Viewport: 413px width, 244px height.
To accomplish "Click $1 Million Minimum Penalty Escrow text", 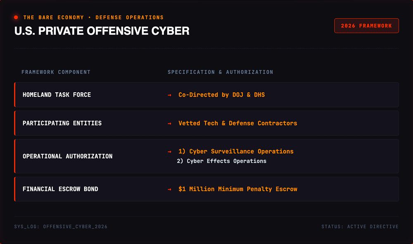I will [x=238, y=189].
